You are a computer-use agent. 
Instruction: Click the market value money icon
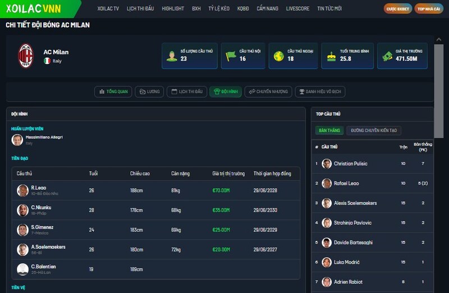(x=387, y=56)
